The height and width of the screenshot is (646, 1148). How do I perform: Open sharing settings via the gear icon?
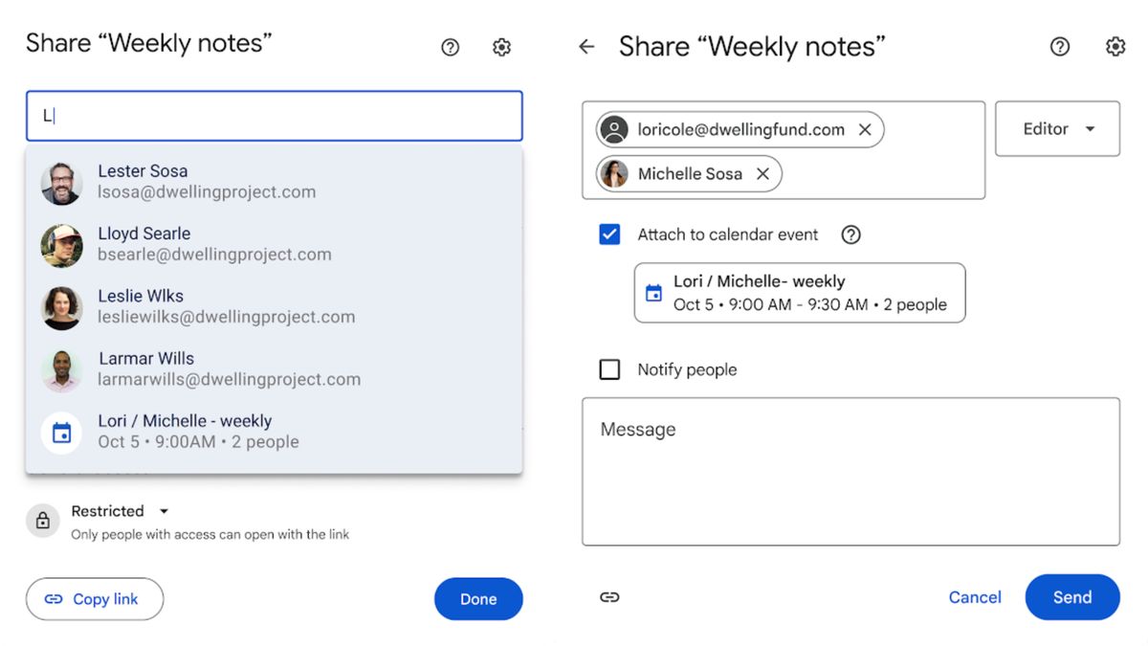point(501,46)
